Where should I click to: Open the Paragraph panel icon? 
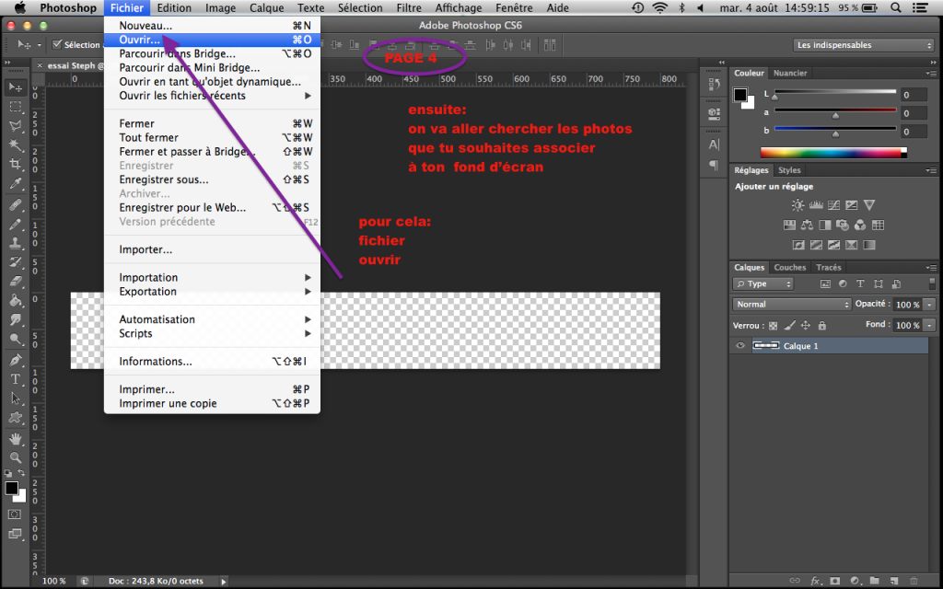(x=714, y=165)
